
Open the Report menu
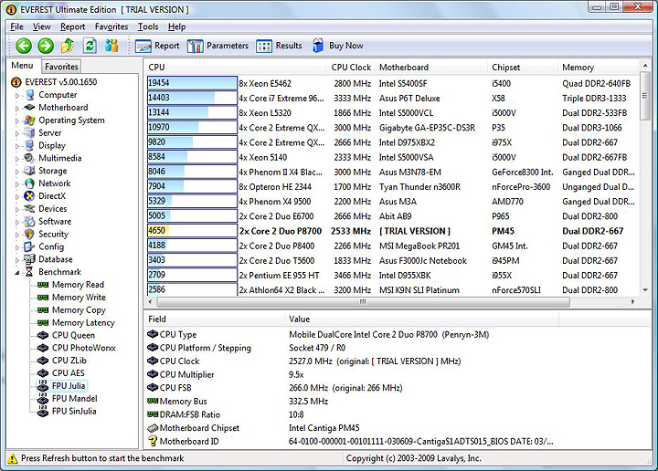72,26
